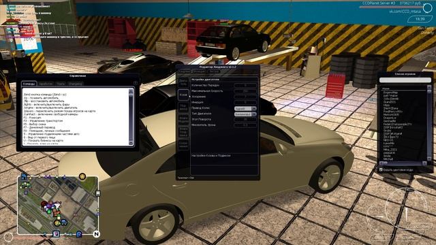436x245 pixels.
Task: Open the Привод Колес dropdown
Action: tap(245, 108)
